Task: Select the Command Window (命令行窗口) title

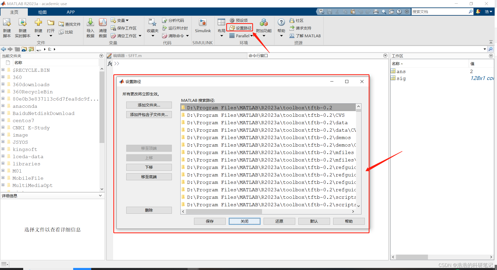Action: (x=258, y=56)
